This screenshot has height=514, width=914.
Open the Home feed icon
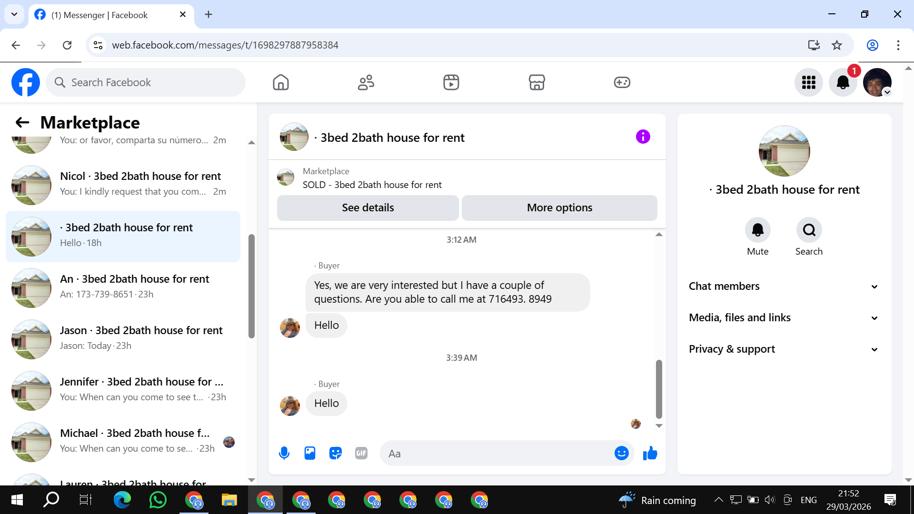(281, 82)
